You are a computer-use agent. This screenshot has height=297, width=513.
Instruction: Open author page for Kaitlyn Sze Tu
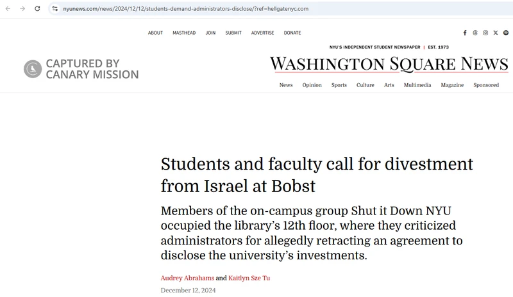coord(249,278)
